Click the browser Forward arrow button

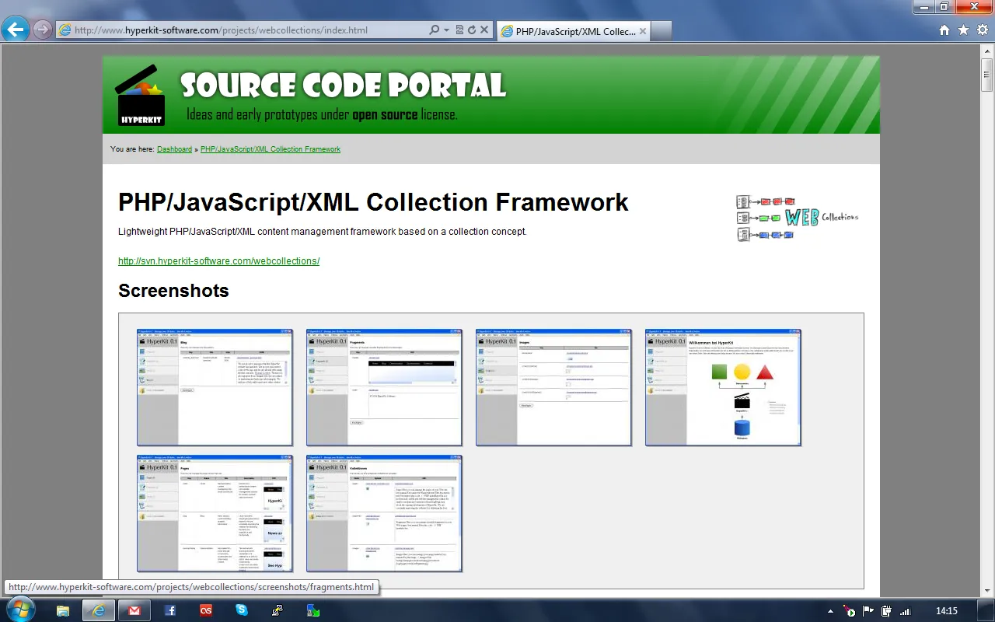point(43,30)
